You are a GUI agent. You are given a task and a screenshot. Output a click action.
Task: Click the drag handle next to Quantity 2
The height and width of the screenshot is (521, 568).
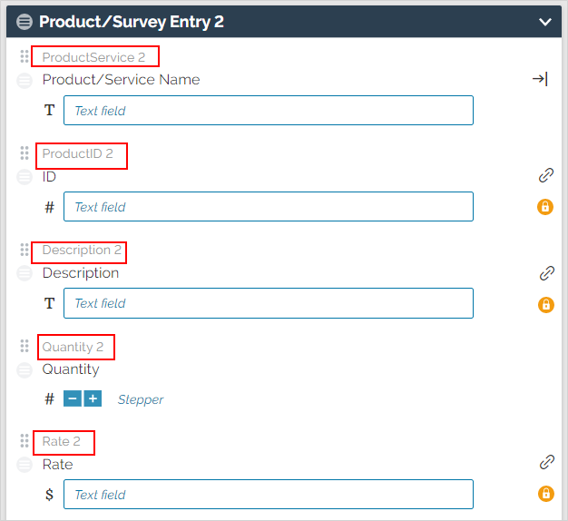coord(24,346)
